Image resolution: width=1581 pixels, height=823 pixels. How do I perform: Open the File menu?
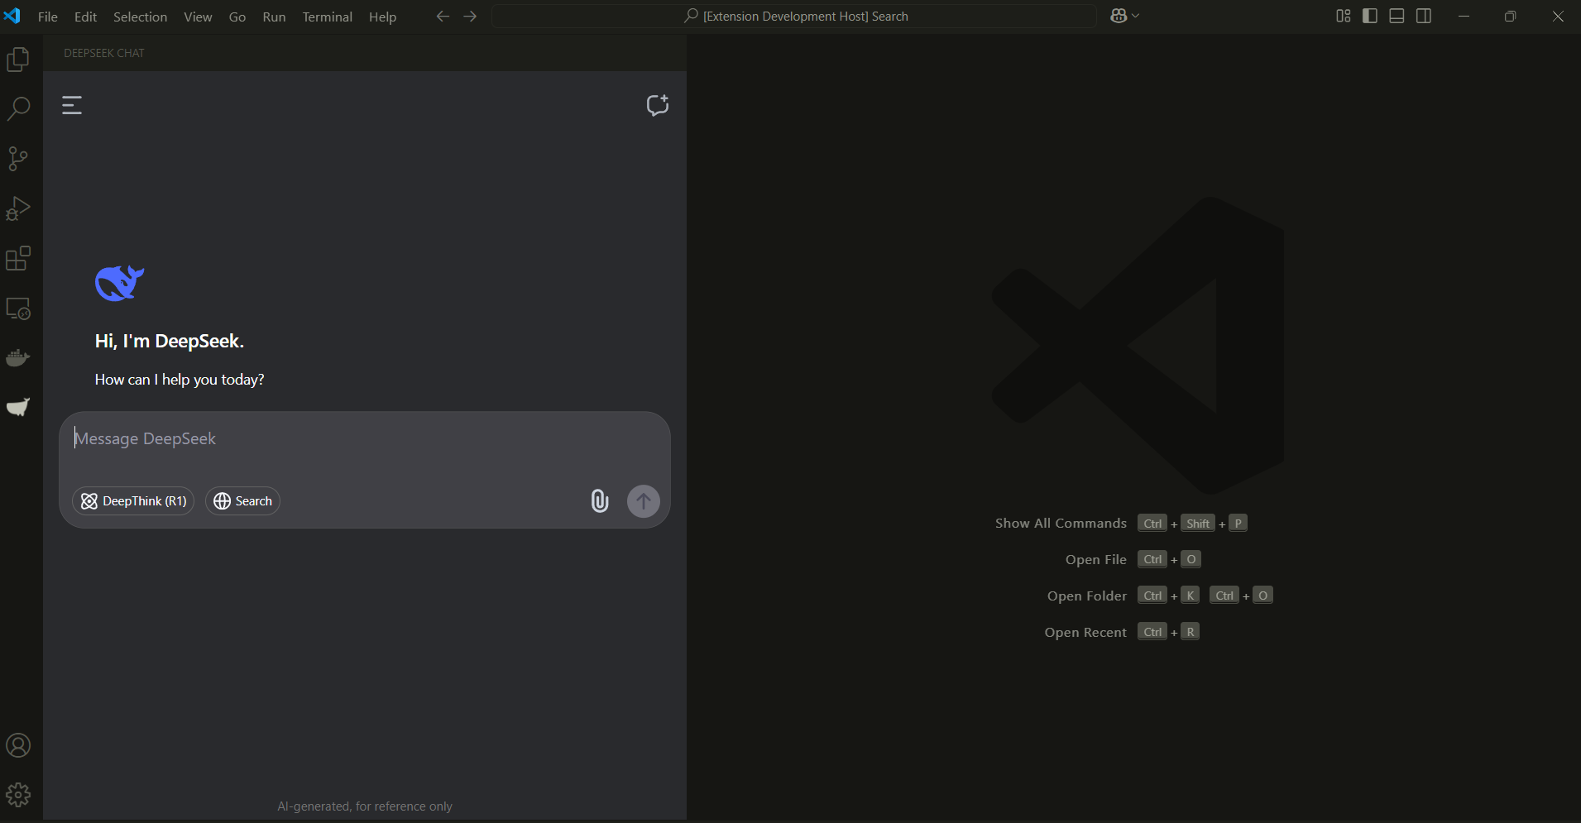pos(48,17)
